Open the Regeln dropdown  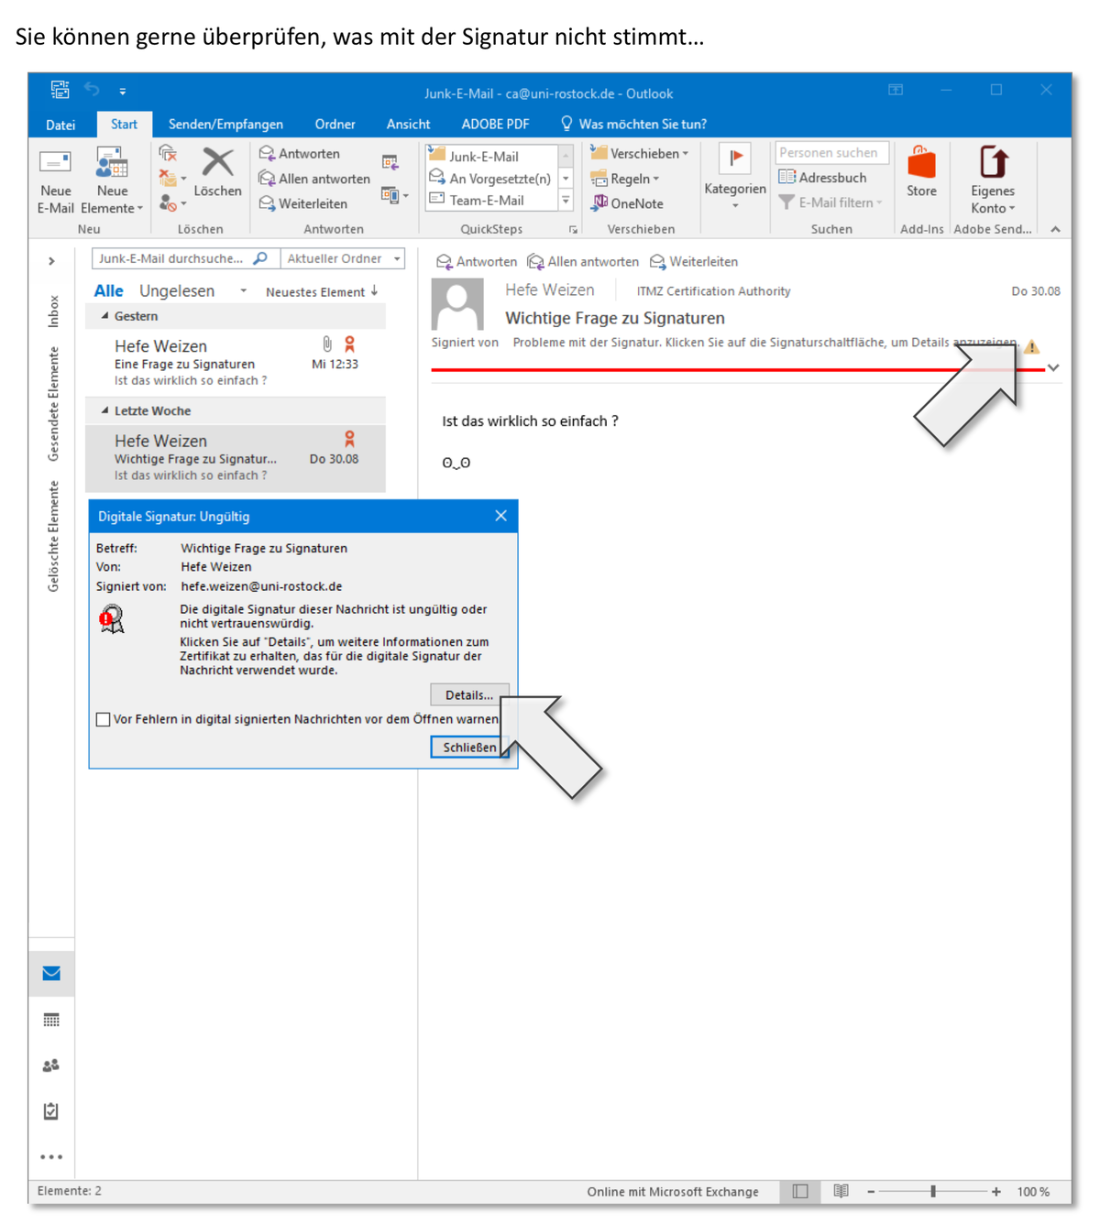tap(625, 179)
